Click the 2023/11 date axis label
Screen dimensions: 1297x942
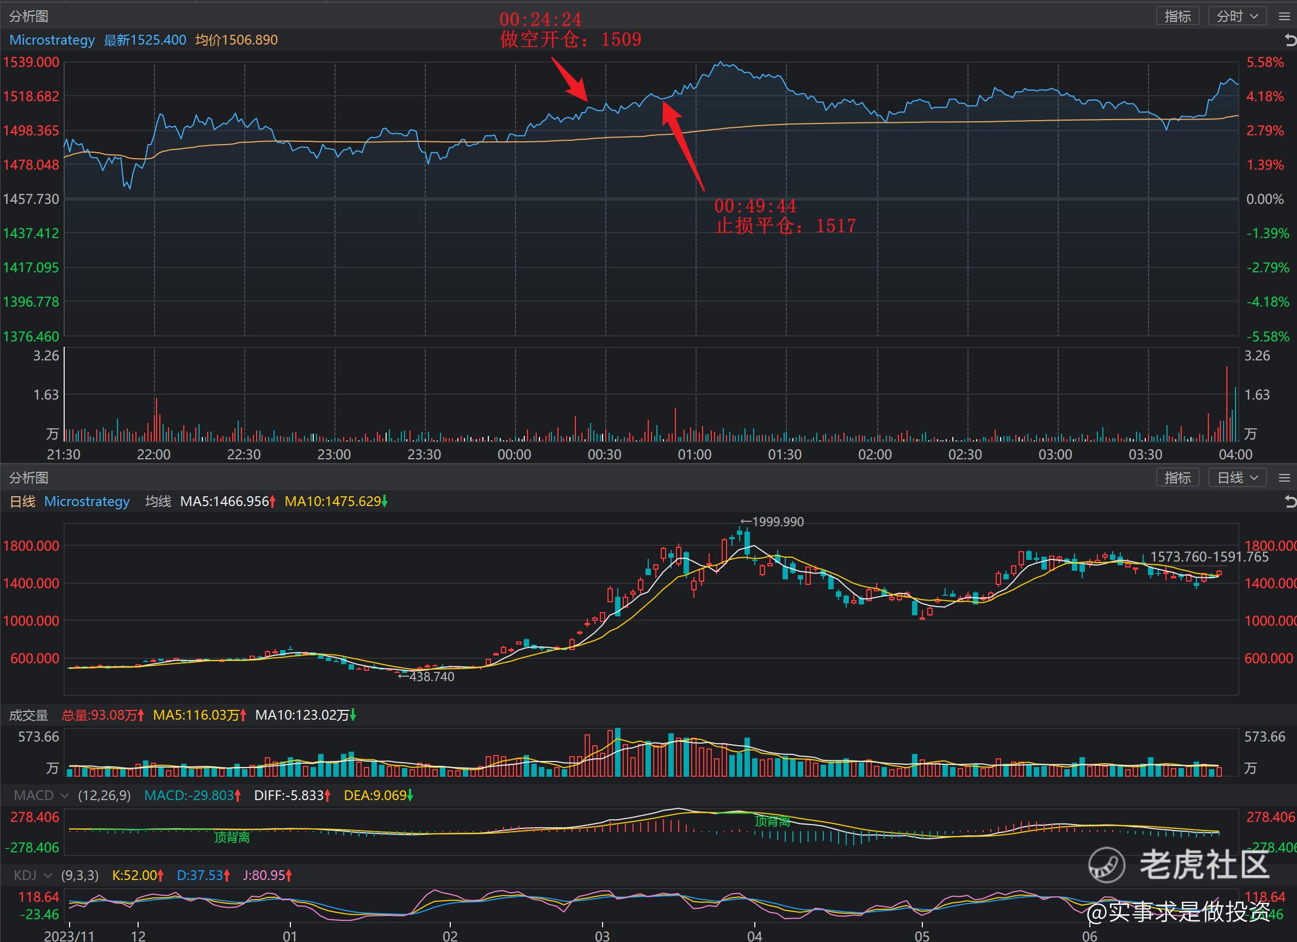tap(69, 935)
